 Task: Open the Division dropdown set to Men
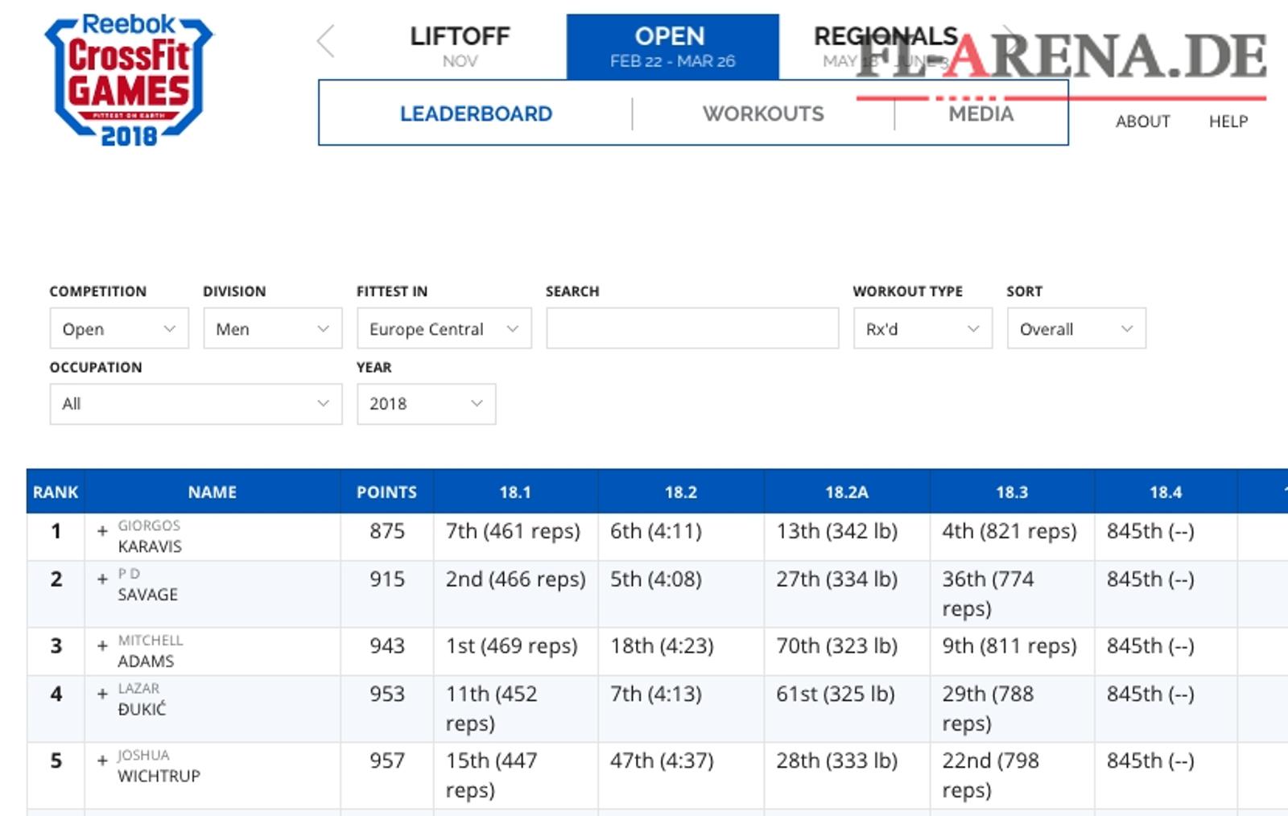point(272,328)
